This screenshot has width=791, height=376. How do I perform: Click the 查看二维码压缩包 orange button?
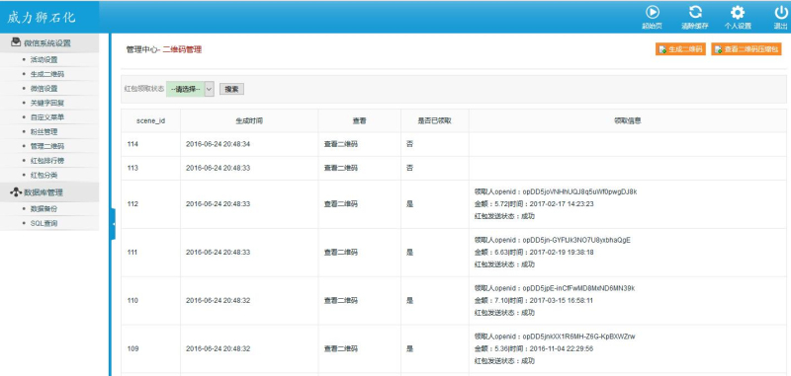[x=747, y=49]
